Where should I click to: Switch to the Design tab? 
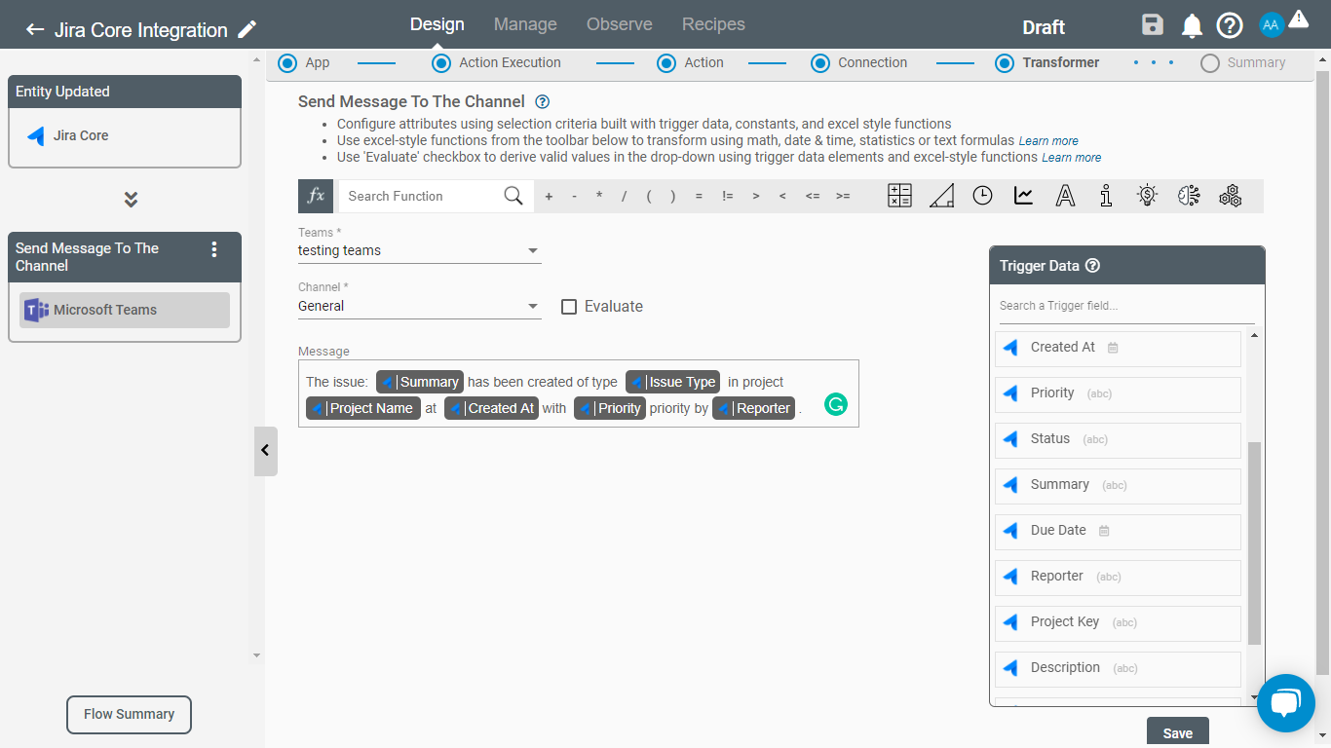[437, 24]
